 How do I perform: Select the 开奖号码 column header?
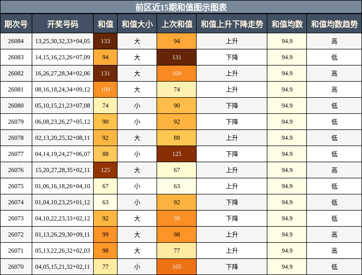(x=62, y=24)
